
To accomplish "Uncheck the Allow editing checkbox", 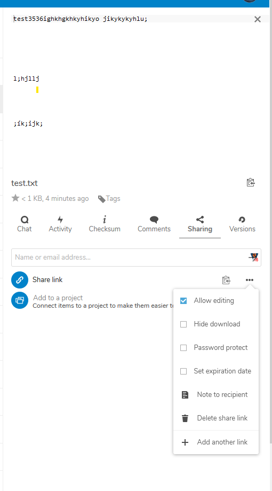I will 183,301.
